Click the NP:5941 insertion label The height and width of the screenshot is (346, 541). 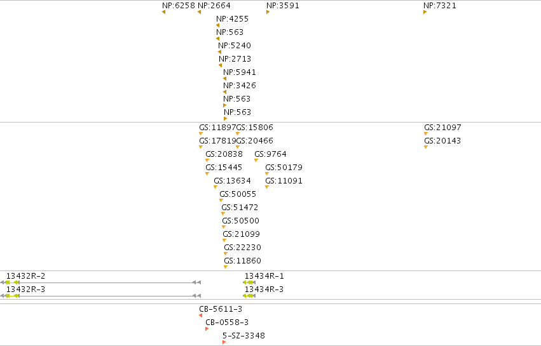click(x=240, y=72)
